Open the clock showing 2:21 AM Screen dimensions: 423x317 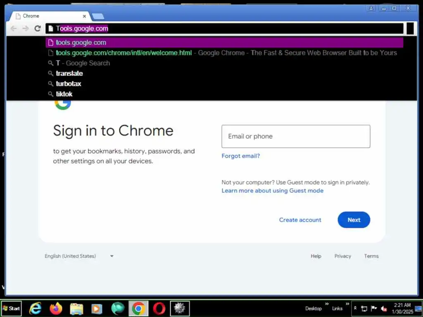coord(402,308)
